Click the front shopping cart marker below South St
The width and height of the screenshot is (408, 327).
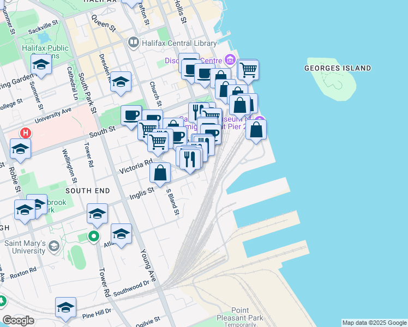(158, 144)
